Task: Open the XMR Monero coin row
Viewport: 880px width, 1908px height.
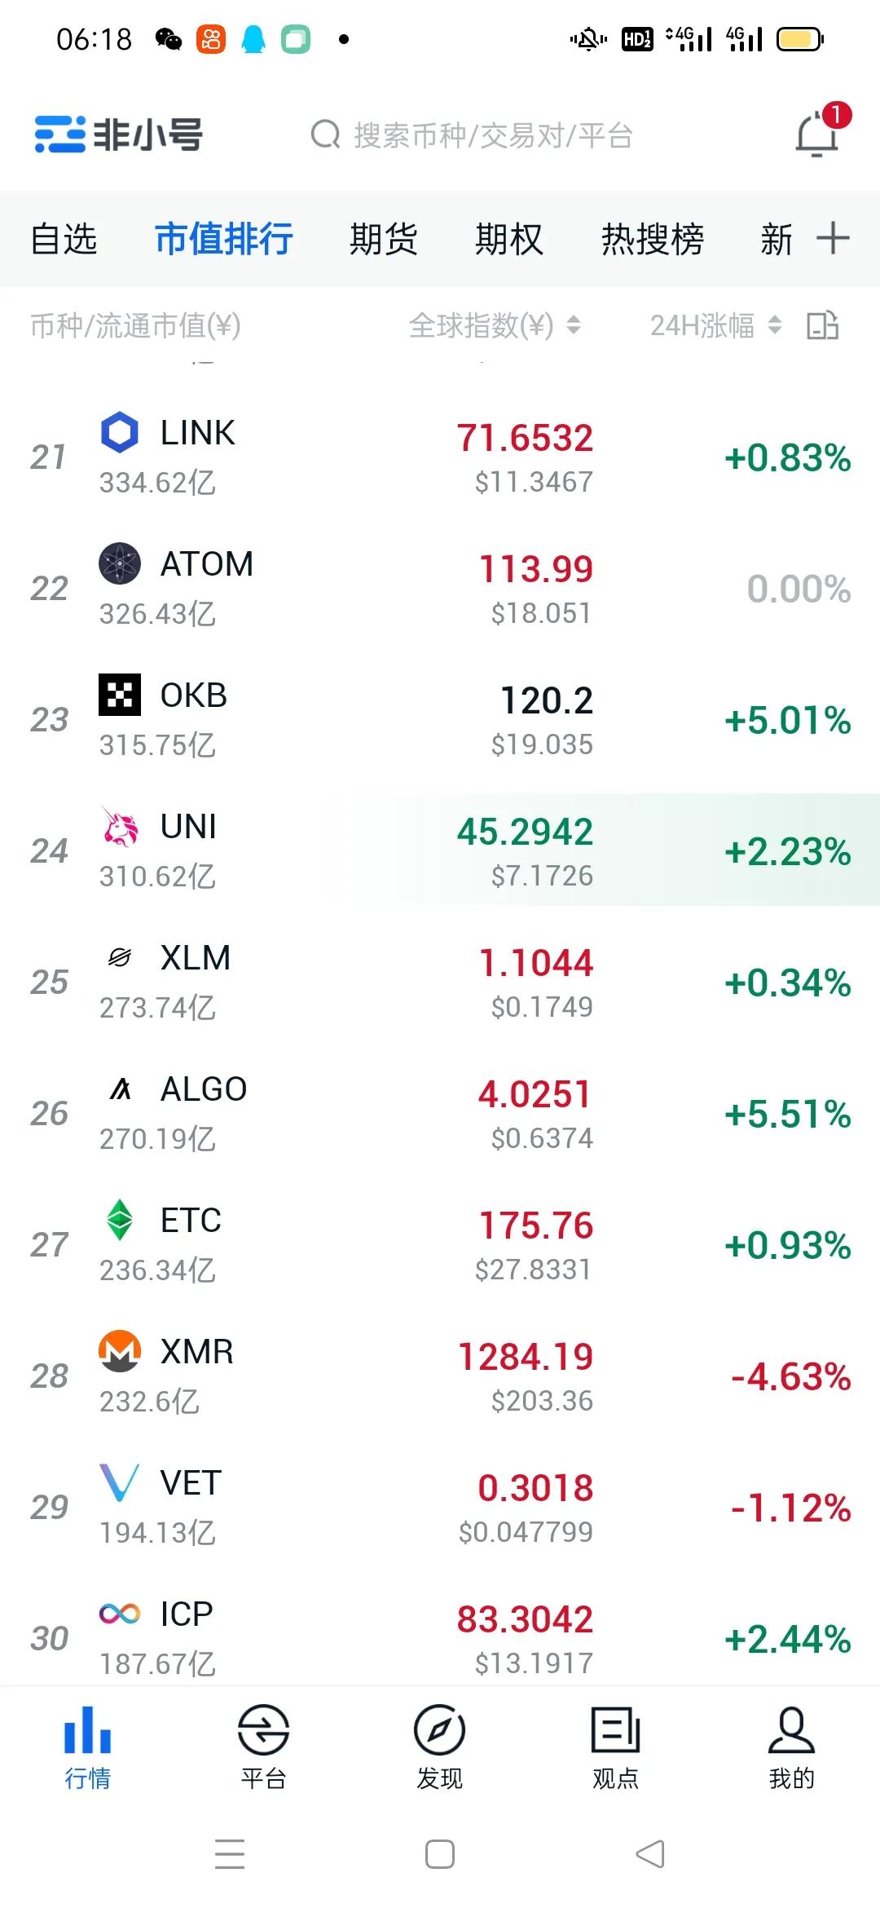Action: (440, 1376)
